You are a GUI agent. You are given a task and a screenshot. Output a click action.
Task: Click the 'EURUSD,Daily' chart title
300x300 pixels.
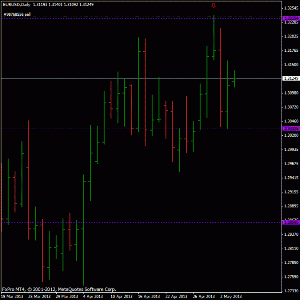[x=17, y=5]
